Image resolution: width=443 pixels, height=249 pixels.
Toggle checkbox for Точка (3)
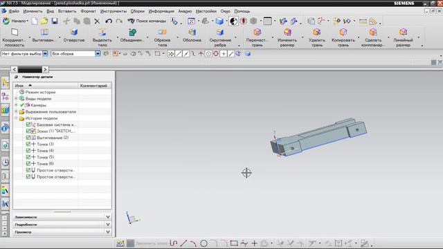tap(28, 144)
